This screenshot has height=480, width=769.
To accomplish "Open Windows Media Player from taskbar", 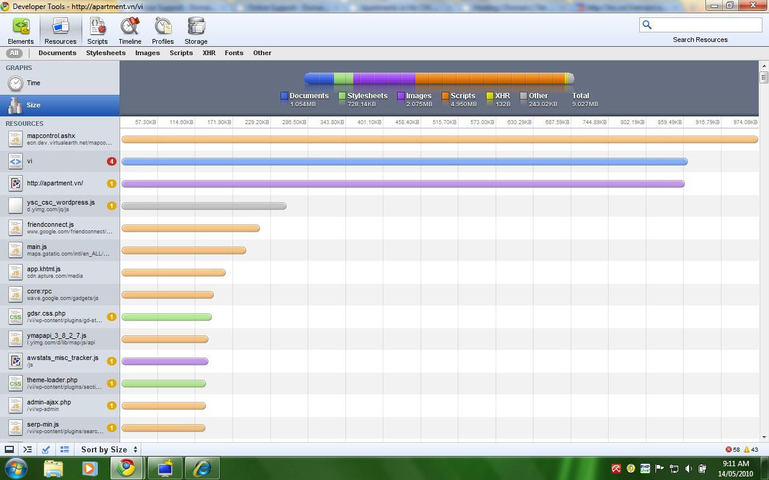I will [x=90, y=468].
